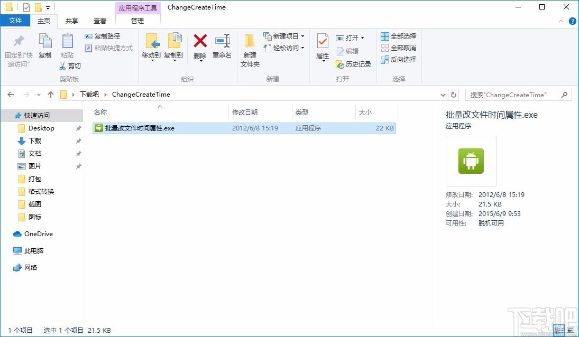The image size is (579, 337).
Task: Click the Properties (属性) icon
Action: click(x=323, y=41)
